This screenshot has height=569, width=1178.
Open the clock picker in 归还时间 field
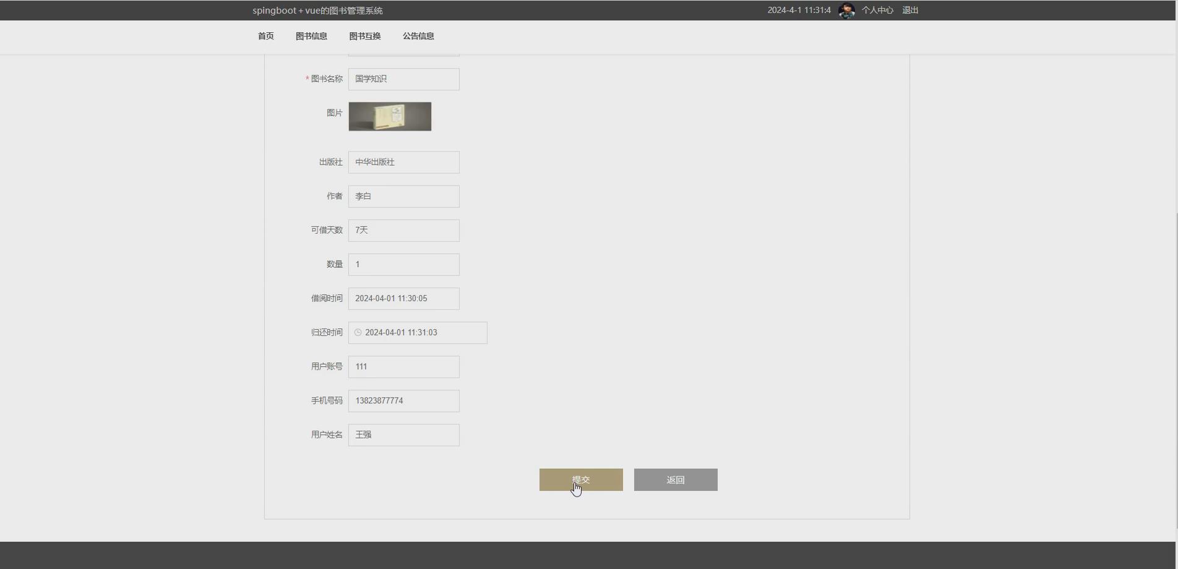point(358,333)
